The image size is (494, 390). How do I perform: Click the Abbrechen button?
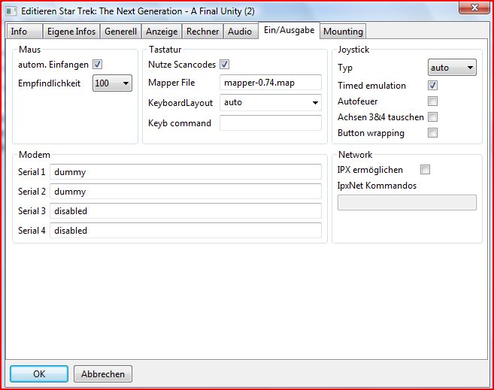[x=104, y=373]
